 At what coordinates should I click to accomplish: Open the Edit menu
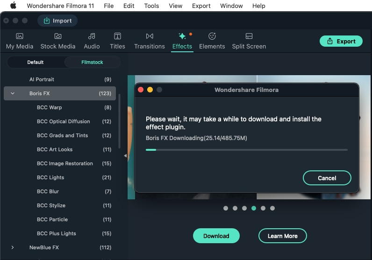click(129, 6)
